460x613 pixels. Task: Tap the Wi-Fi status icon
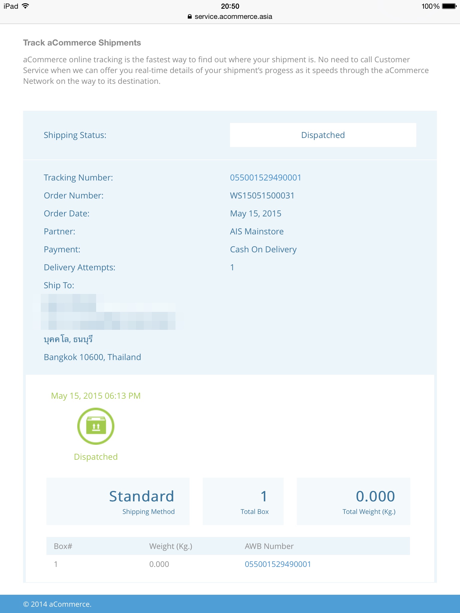(x=25, y=6)
